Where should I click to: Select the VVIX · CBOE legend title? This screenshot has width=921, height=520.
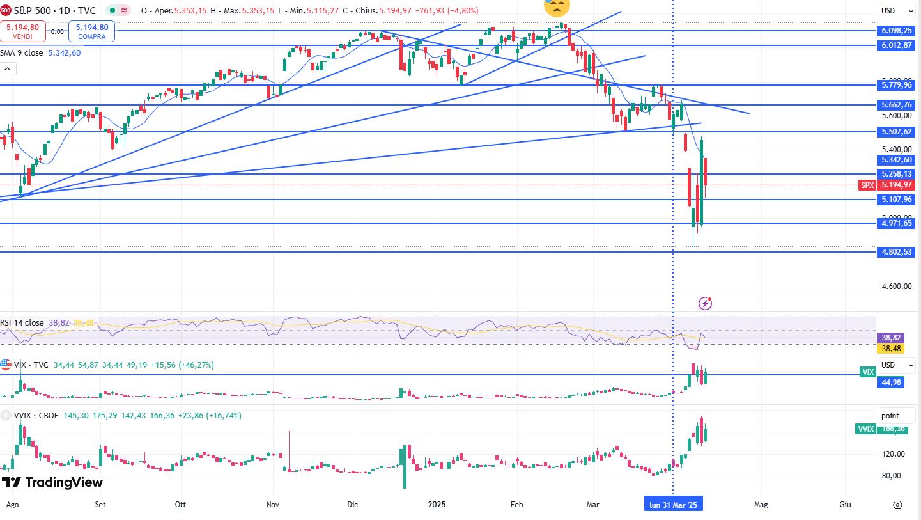36,415
